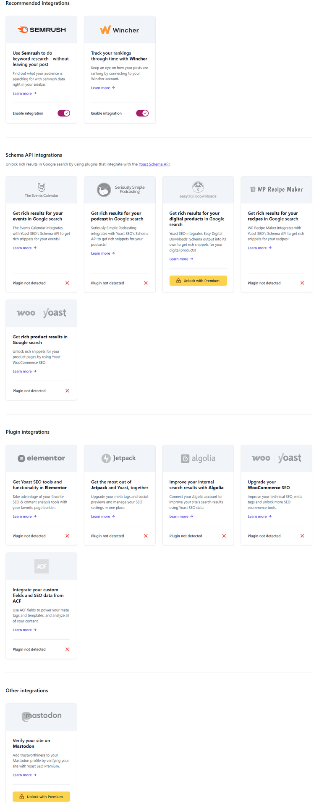319x804 pixels.
Task: Click red X on Events Calendar card
Action: pyautogui.click(x=67, y=283)
